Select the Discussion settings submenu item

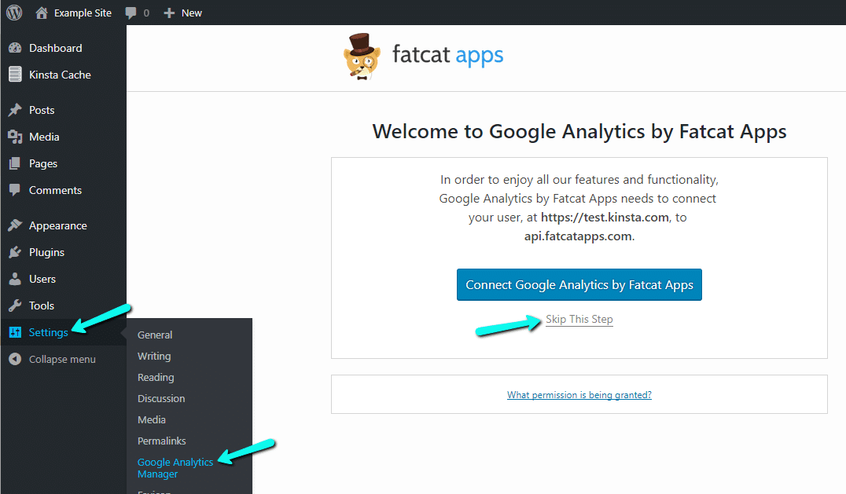pos(161,398)
